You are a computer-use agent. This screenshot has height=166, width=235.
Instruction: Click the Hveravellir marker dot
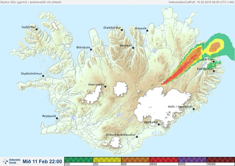click(x=105, y=86)
